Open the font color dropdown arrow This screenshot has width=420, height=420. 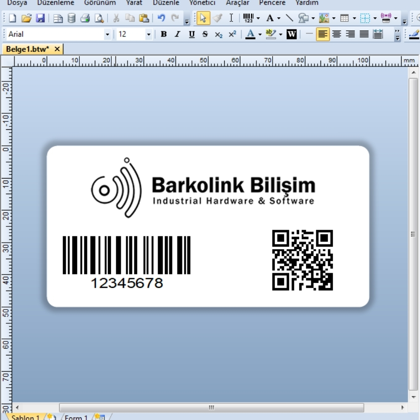coord(260,34)
